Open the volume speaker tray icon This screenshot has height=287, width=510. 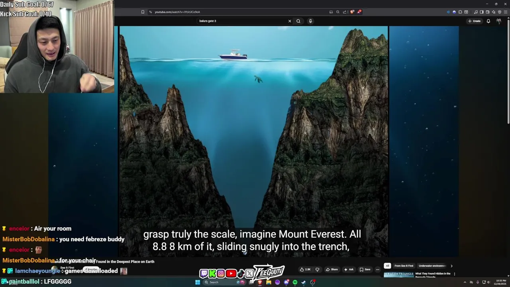488,282
